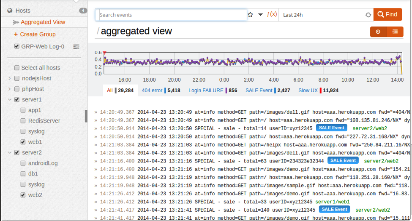Expand the nodejsHost tree node
The height and width of the screenshot is (221, 412).
pyautogui.click(x=9, y=78)
